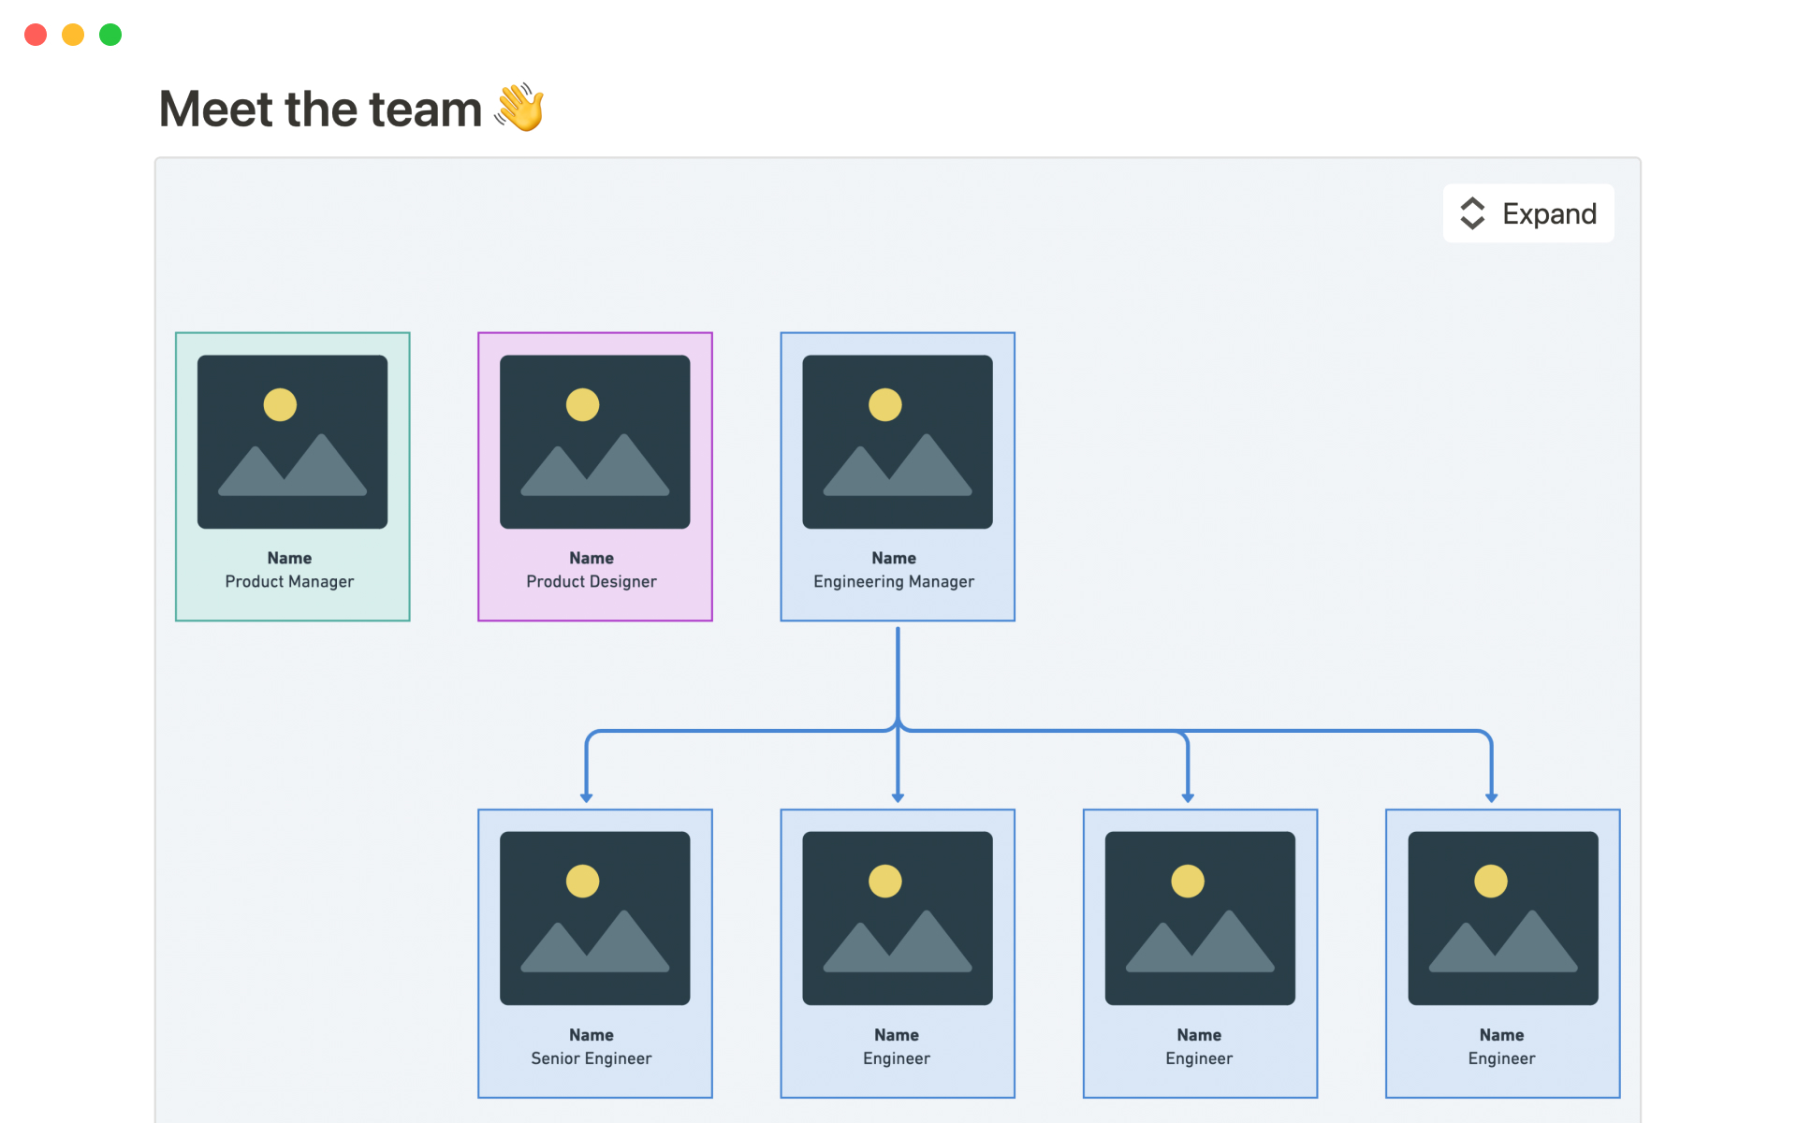
Task: Click the green macOS zoom button
Action: 110,34
